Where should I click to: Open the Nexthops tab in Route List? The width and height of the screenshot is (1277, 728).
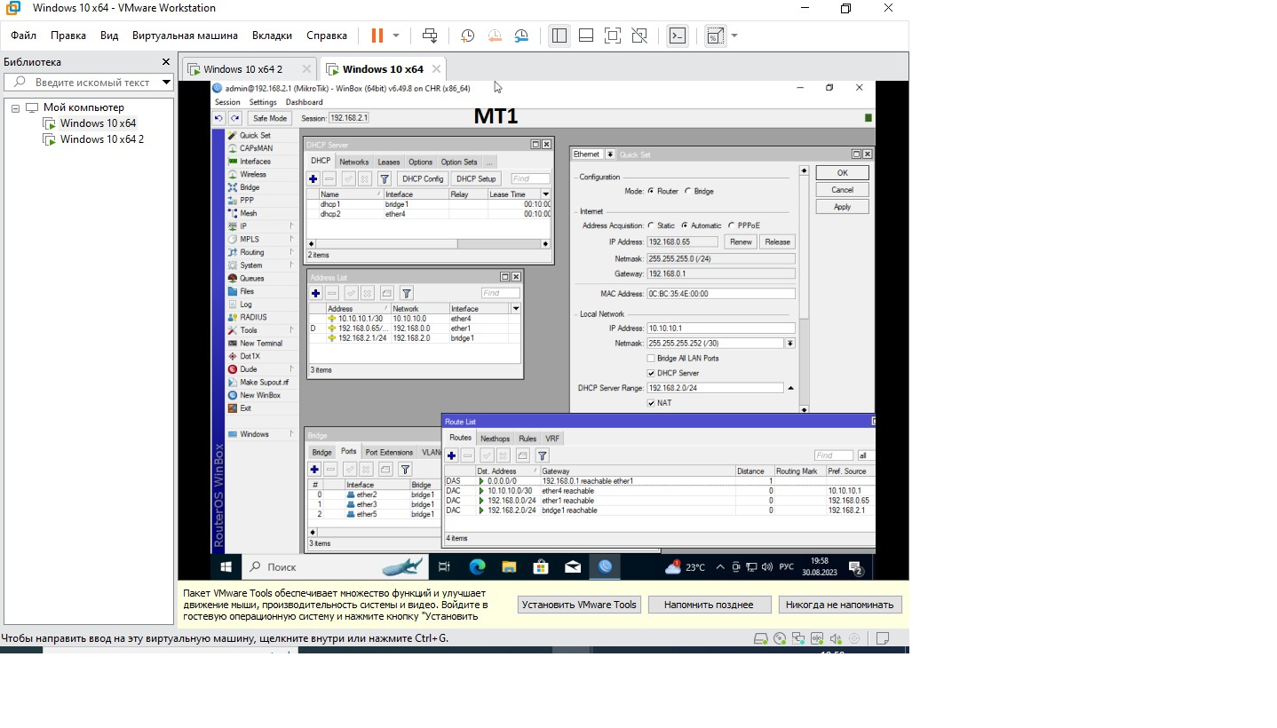click(x=495, y=439)
